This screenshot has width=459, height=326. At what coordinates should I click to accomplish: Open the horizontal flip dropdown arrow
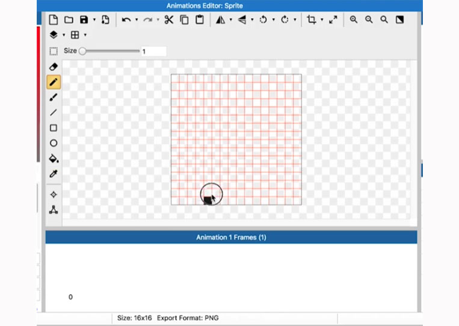click(230, 20)
